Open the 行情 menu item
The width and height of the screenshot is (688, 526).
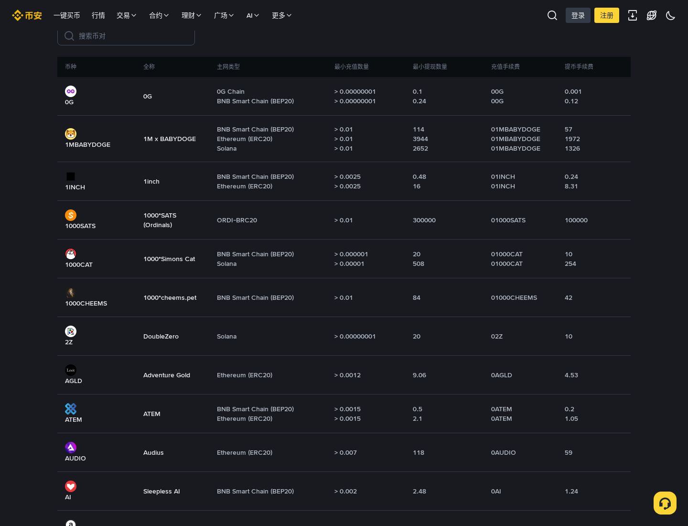98,15
